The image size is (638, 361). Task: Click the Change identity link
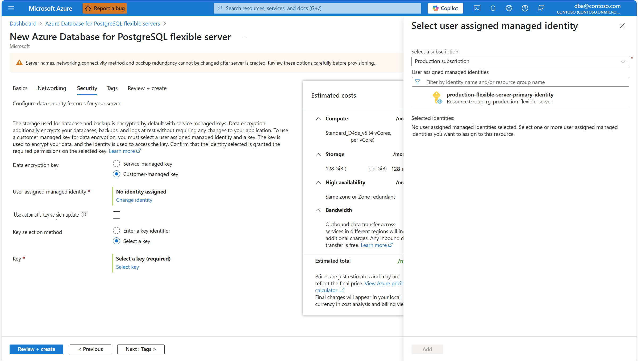pyautogui.click(x=134, y=200)
